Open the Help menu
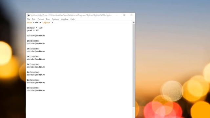This screenshot has width=210, height=118. click(x=73, y=19)
